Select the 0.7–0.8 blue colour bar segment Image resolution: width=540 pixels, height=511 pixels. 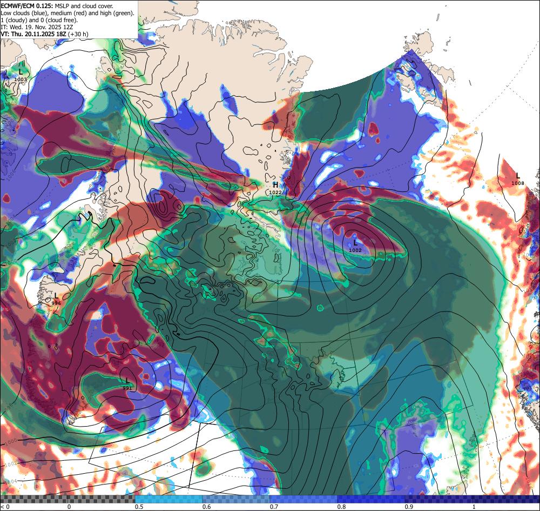coord(303,499)
